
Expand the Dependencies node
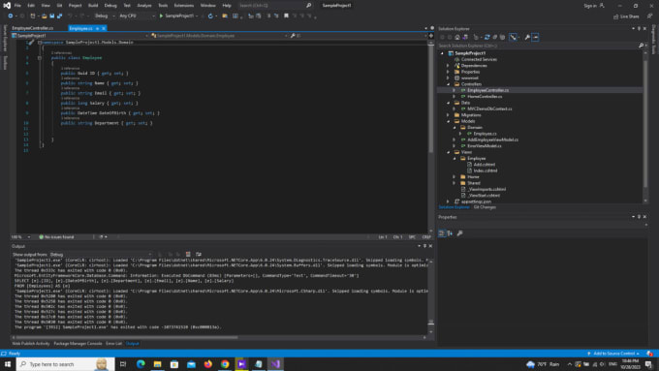coord(448,66)
